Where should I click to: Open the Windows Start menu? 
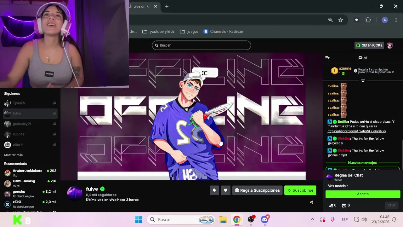coord(138,219)
